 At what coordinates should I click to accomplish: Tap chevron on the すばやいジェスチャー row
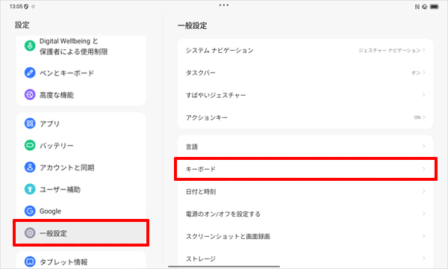click(423, 95)
